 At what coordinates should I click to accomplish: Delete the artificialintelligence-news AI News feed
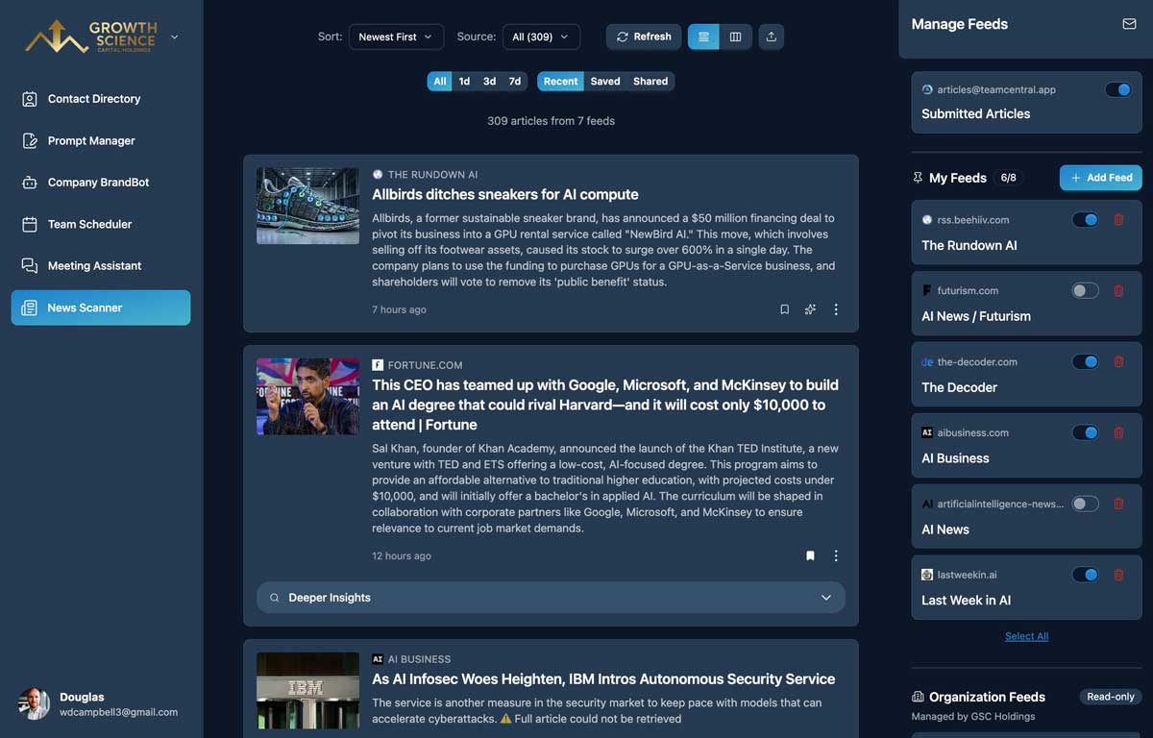click(1118, 504)
